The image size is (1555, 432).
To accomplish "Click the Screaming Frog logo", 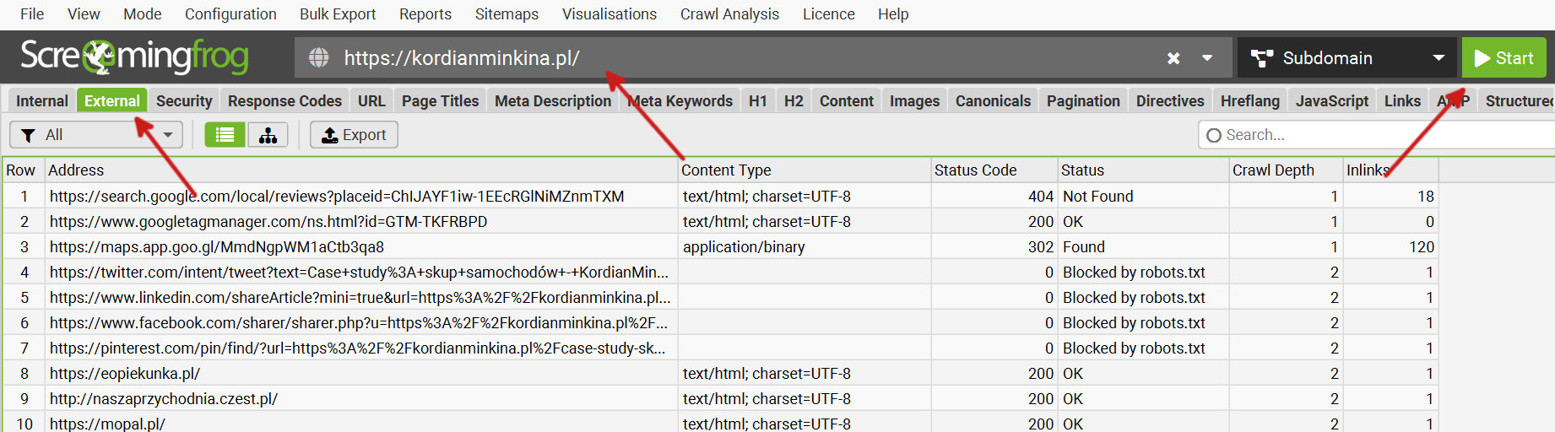I will click(135, 57).
